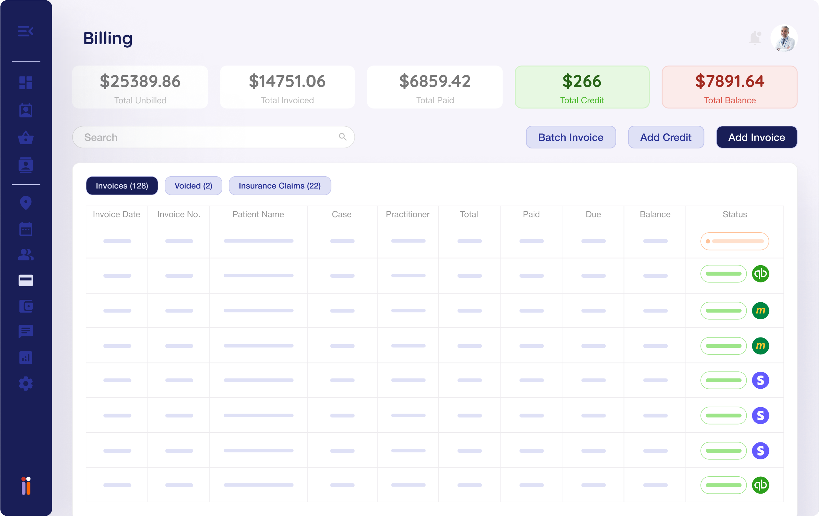
Task: Open the chat messages icon
Action: pyautogui.click(x=26, y=331)
